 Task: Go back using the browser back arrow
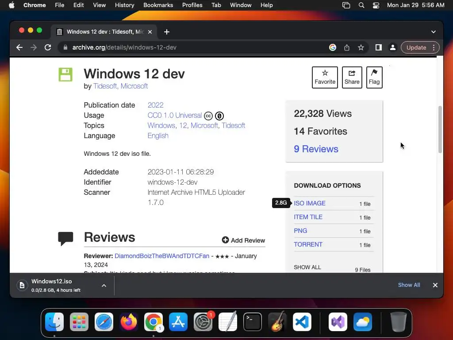(x=19, y=47)
